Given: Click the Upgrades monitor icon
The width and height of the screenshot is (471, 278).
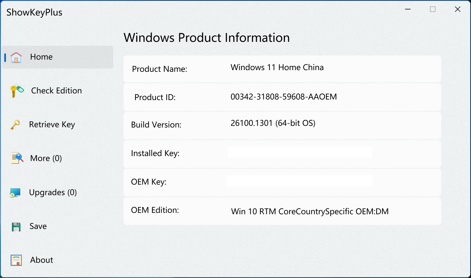Looking at the screenshot, I should (x=15, y=193).
